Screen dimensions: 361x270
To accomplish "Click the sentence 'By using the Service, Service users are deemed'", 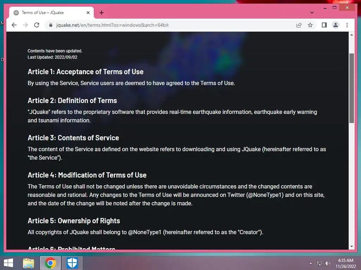I will (x=131, y=83).
